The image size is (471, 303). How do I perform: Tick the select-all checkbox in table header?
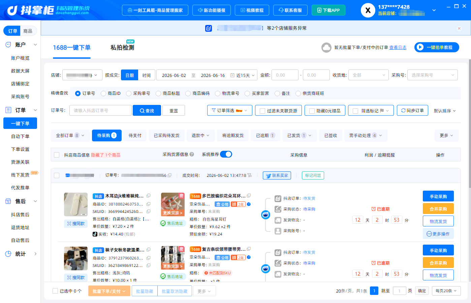click(x=57, y=155)
